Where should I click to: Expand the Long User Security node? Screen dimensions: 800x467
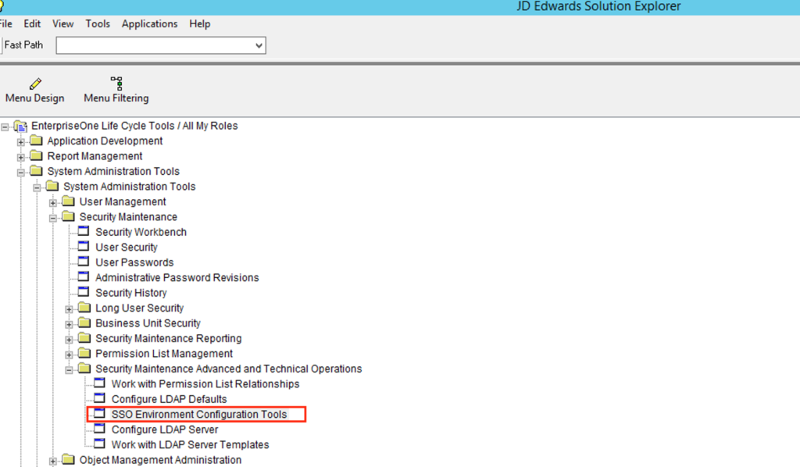tap(69, 309)
